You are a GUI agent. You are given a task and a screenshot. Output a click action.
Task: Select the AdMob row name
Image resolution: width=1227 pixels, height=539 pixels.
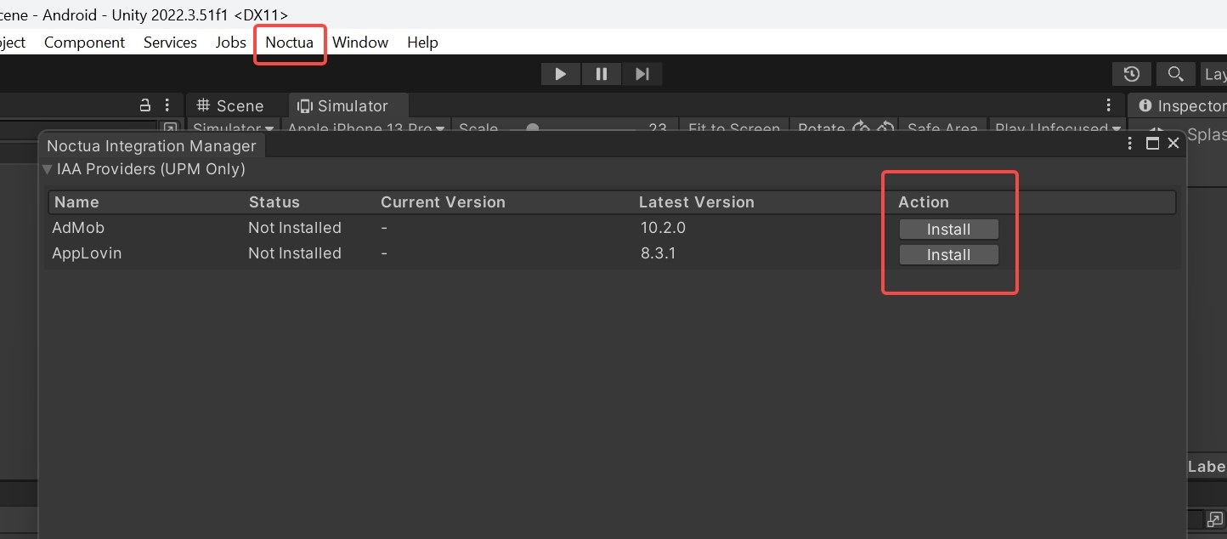pyautogui.click(x=78, y=228)
